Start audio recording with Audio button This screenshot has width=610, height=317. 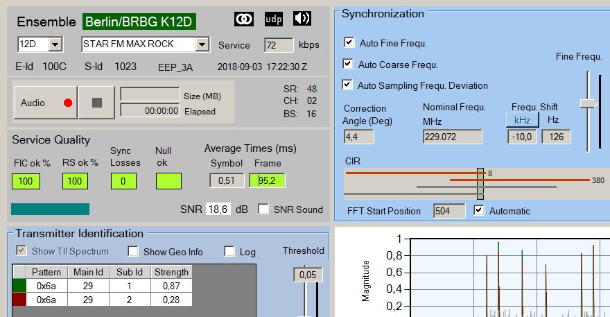(44, 103)
